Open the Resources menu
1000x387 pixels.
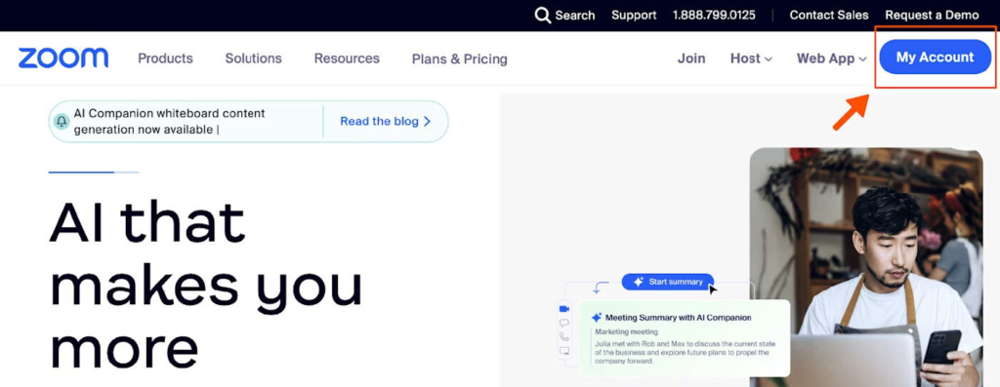(x=347, y=58)
